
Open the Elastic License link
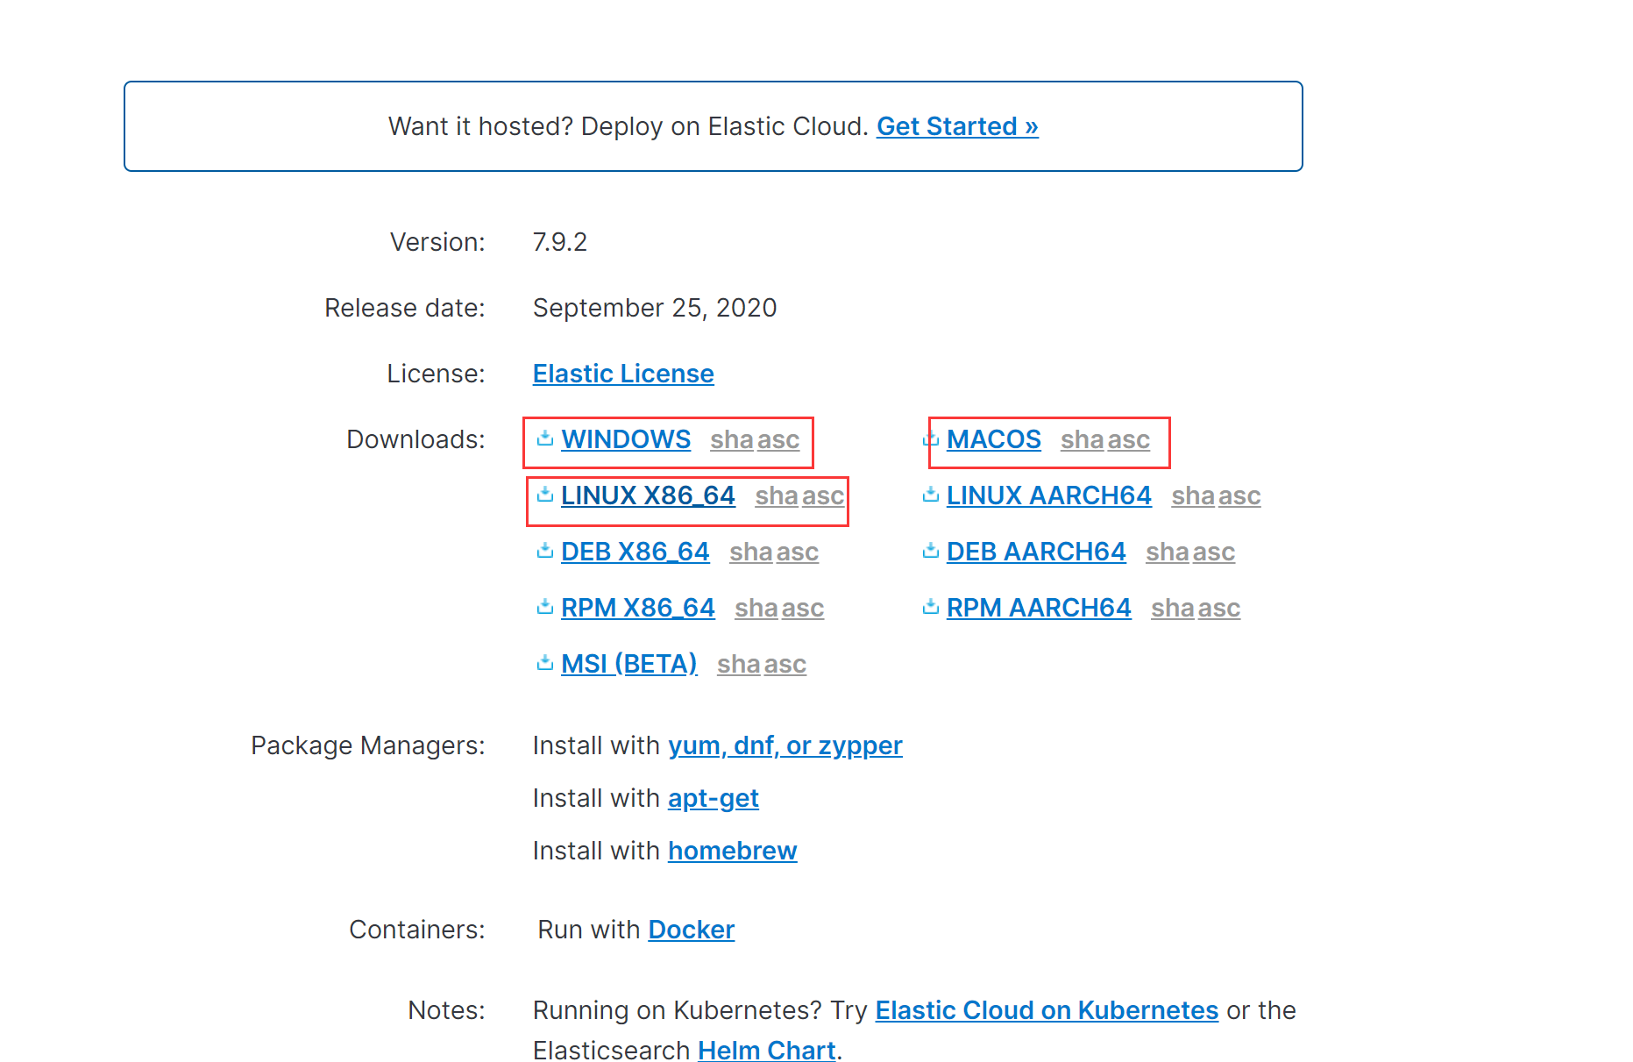(623, 374)
